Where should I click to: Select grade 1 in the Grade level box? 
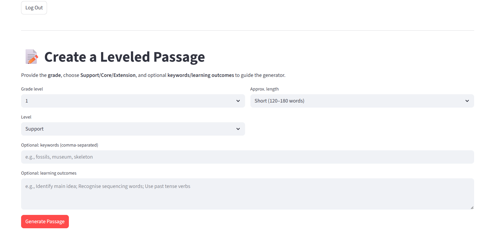[133, 101]
